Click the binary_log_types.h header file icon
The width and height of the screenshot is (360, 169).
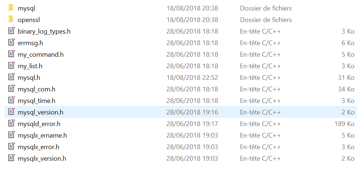[x=11, y=31]
